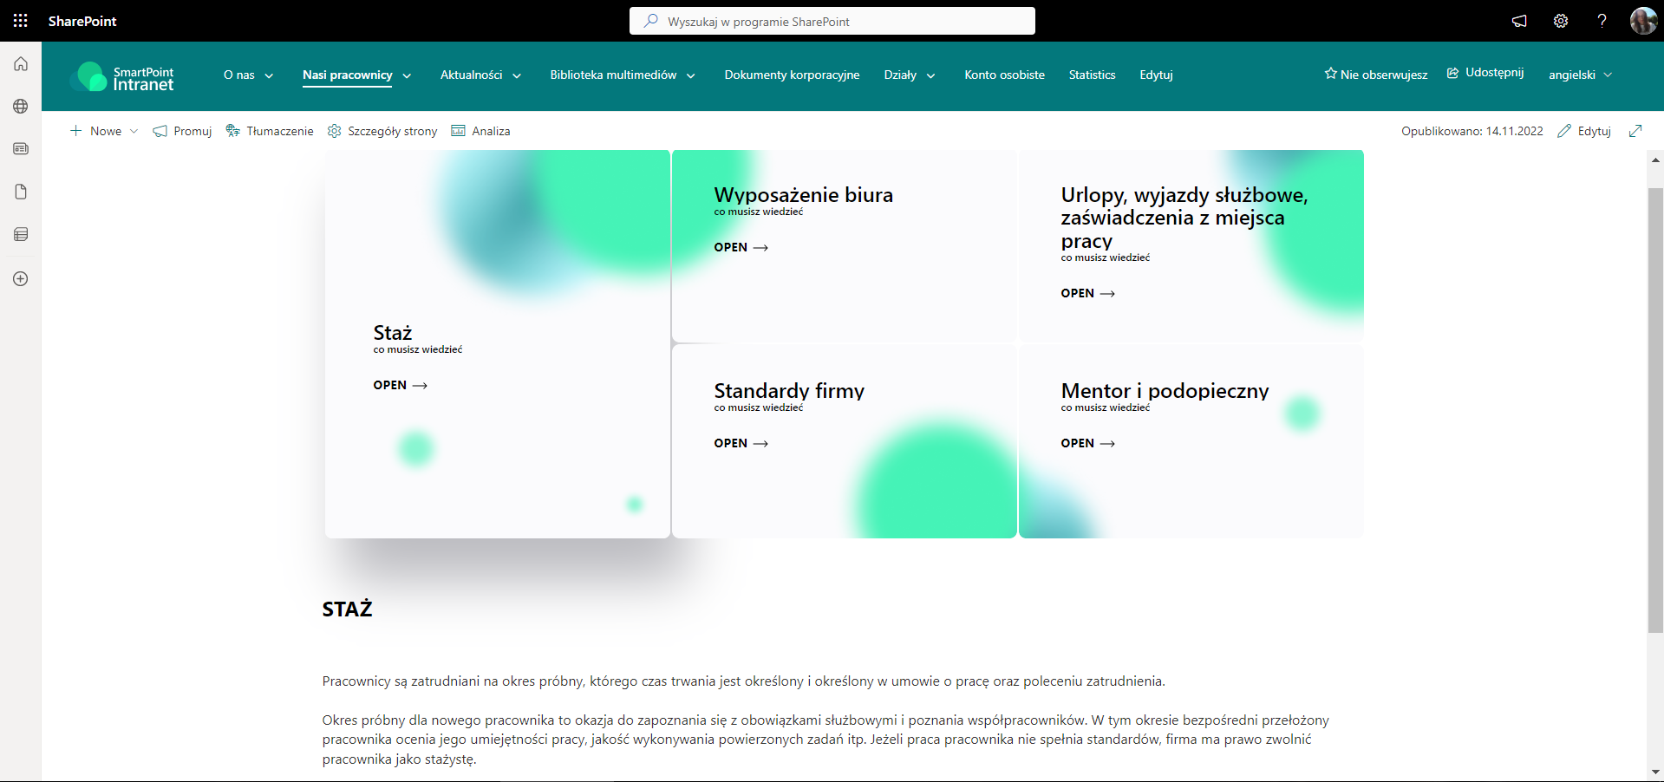Open the SharePoint app launcher grid

click(x=21, y=21)
